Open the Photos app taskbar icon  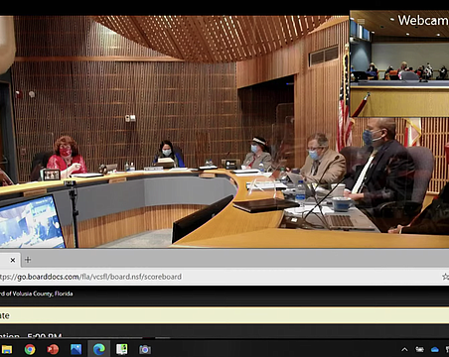pyautogui.click(x=75, y=349)
